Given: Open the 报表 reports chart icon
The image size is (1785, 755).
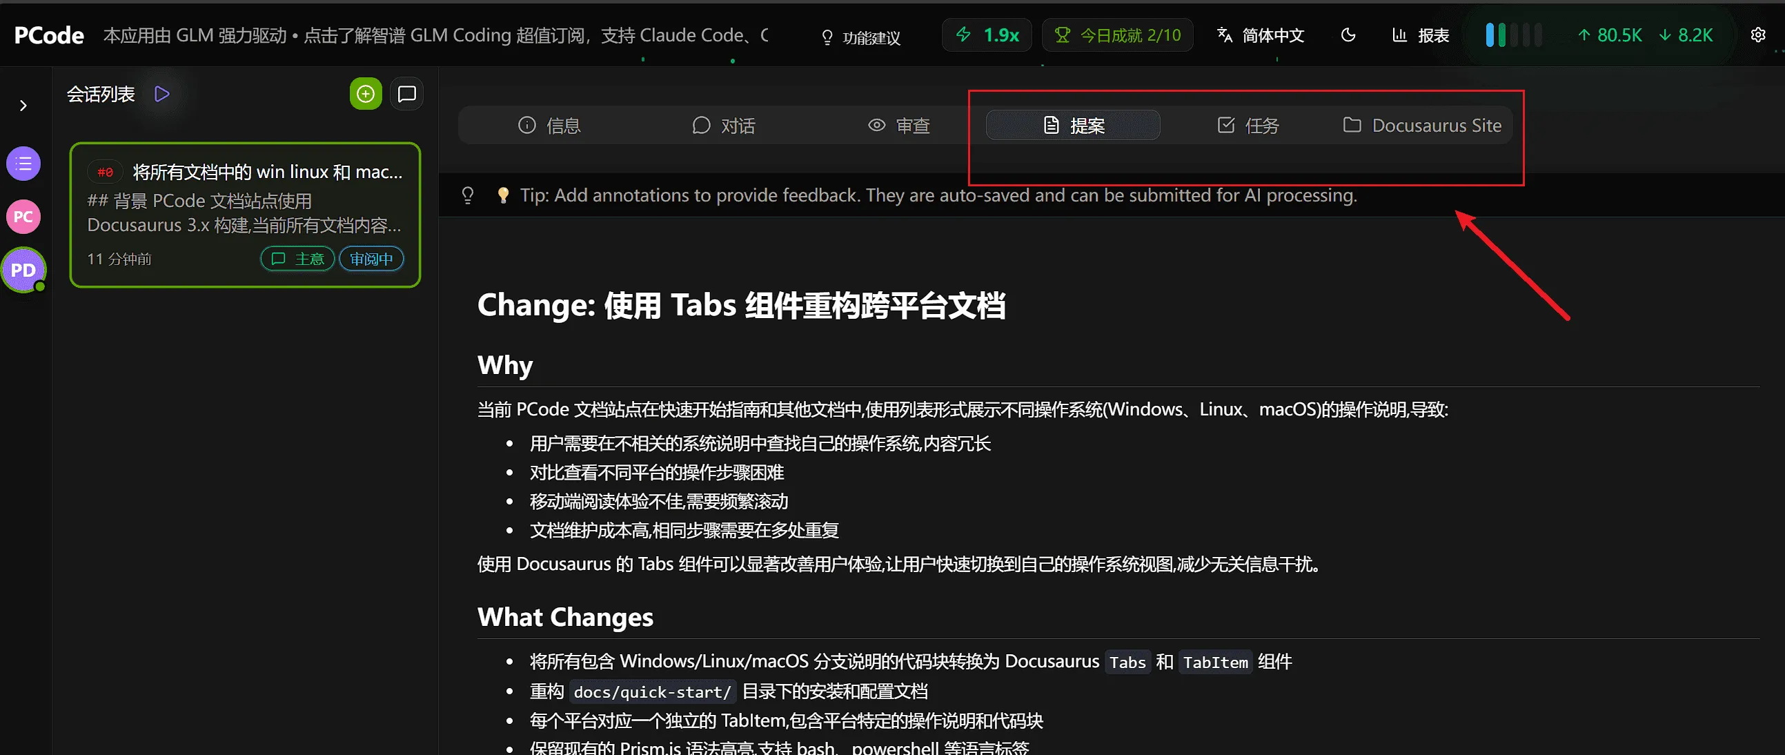Looking at the screenshot, I should [x=1419, y=35].
